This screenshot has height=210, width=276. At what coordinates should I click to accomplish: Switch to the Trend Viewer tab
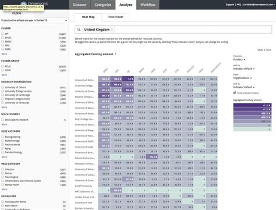[115, 17]
